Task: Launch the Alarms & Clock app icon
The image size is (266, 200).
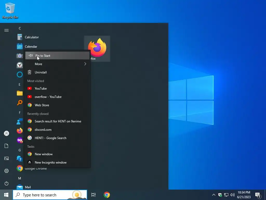Action: [x=20, y=65]
